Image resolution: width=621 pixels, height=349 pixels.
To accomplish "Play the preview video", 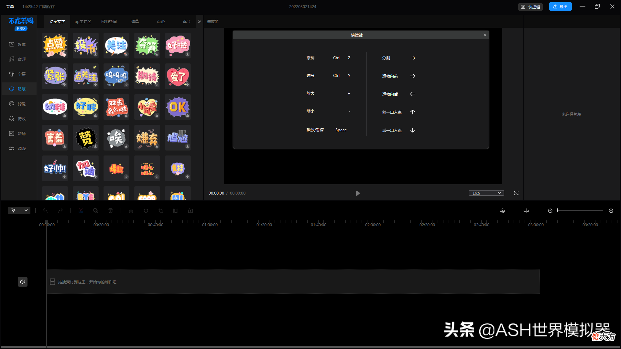I will pyautogui.click(x=358, y=193).
